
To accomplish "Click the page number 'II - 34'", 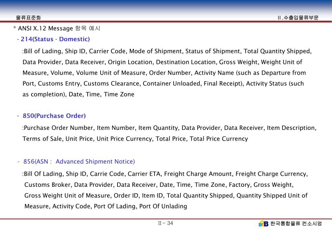I will (x=166, y=223).
